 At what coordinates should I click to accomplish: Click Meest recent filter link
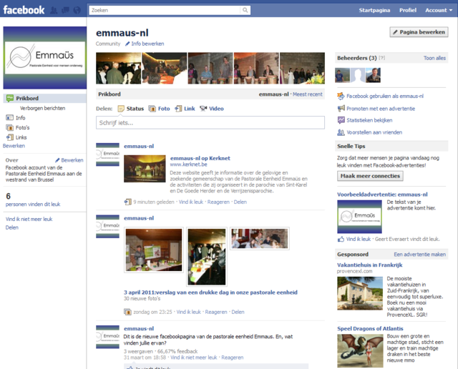(x=308, y=94)
